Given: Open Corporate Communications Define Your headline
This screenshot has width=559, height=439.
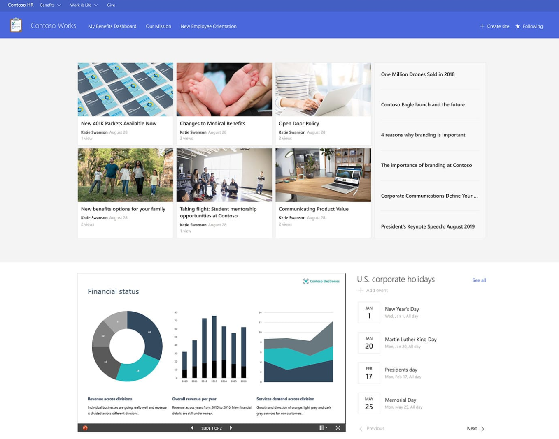Looking at the screenshot, I should (429, 196).
